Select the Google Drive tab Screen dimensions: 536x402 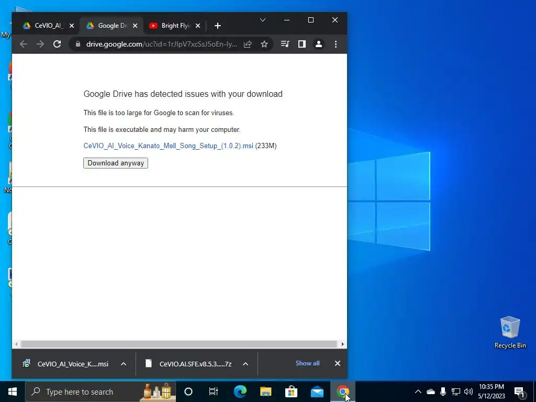click(111, 26)
